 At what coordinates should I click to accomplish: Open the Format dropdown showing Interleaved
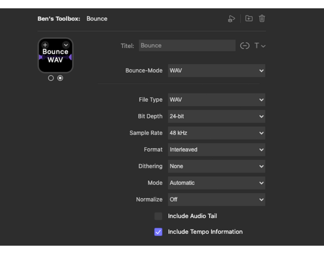(x=216, y=150)
